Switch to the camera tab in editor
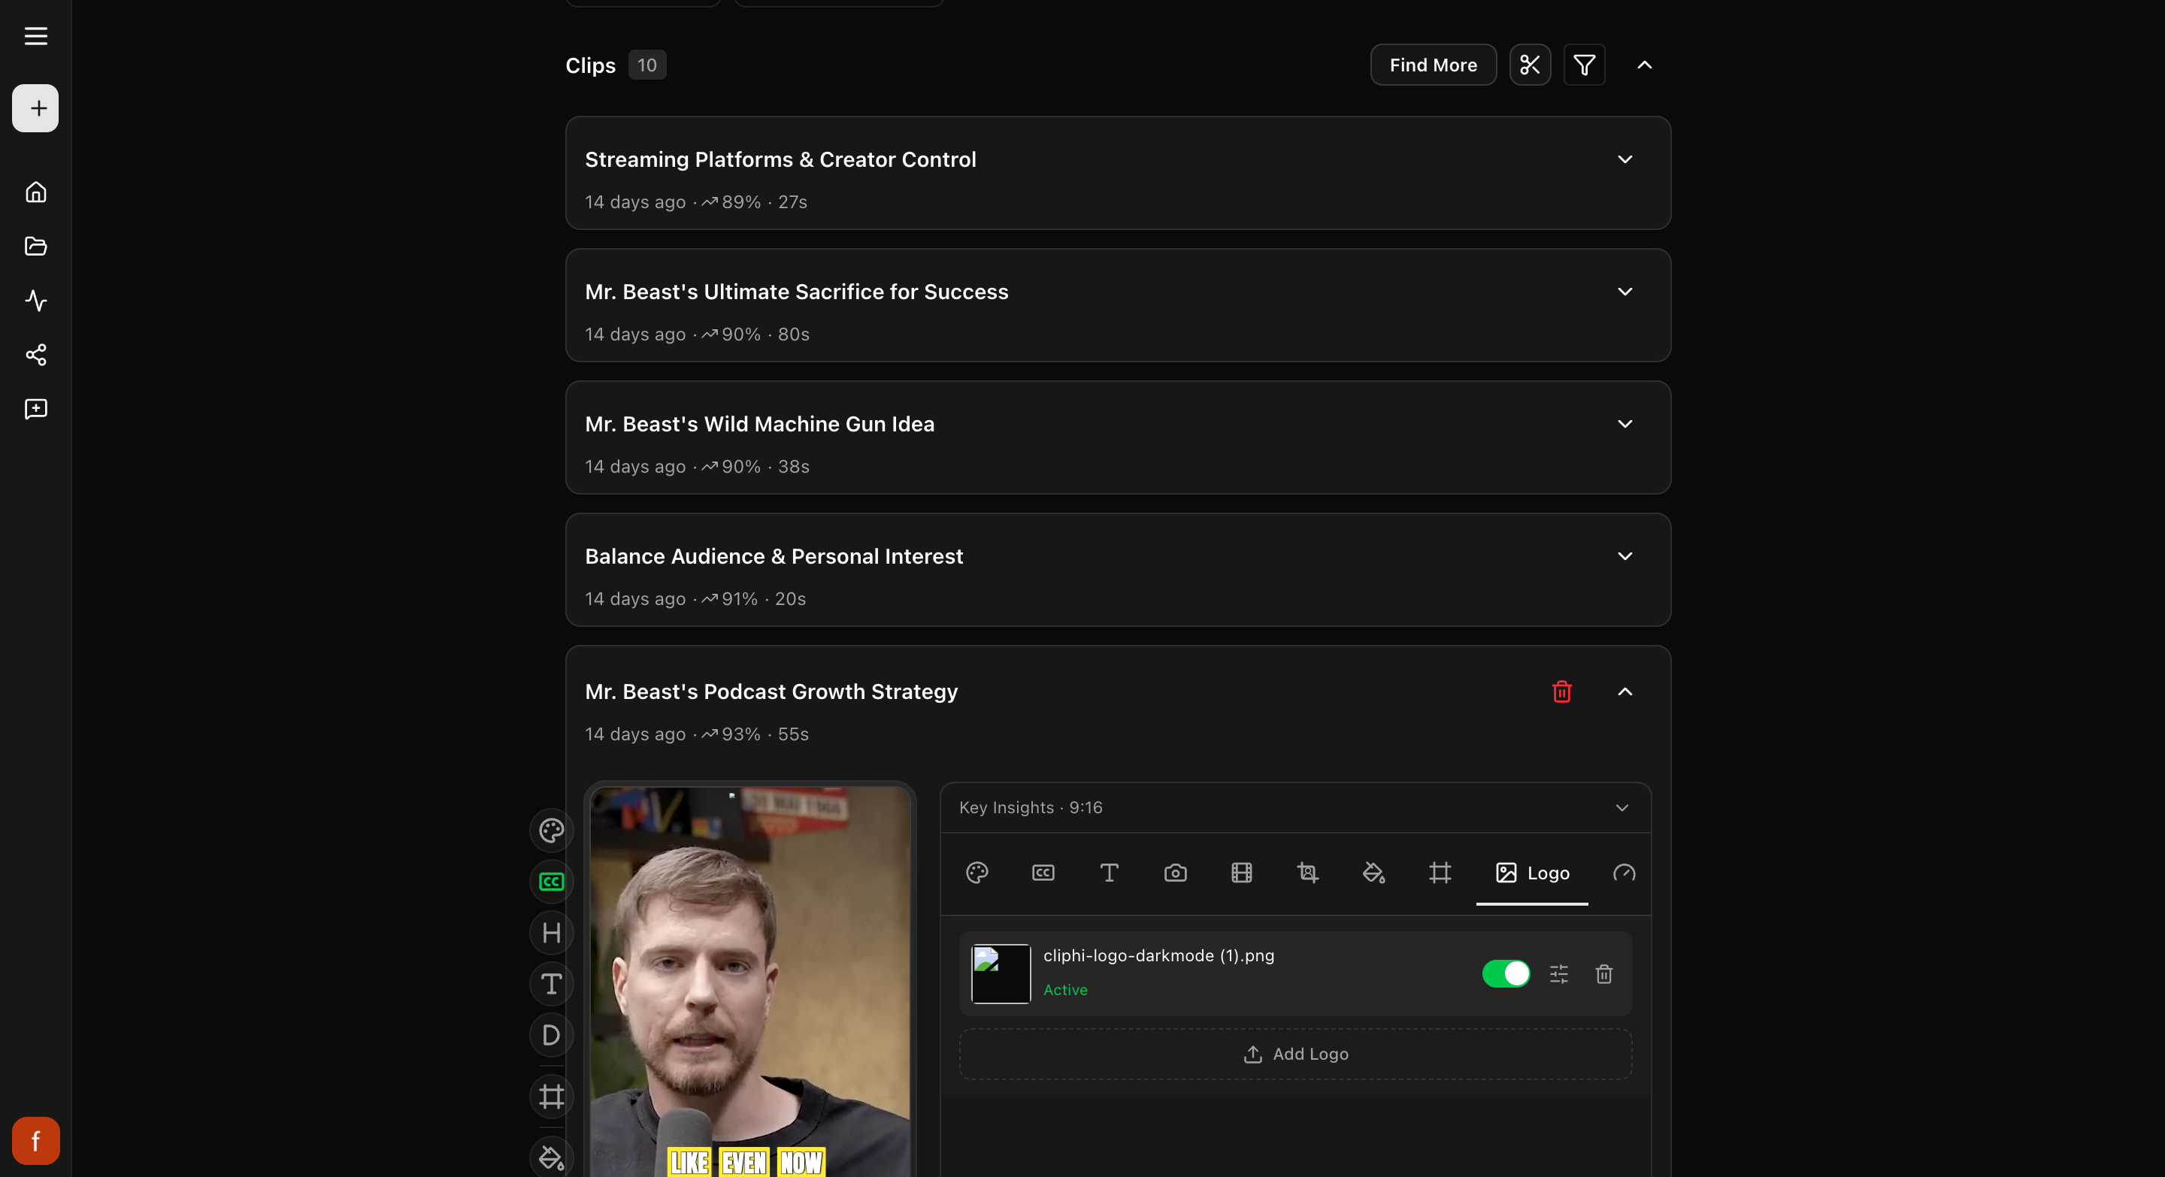Image resolution: width=2165 pixels, height=1177 pixels. (x=1175, y=873)
